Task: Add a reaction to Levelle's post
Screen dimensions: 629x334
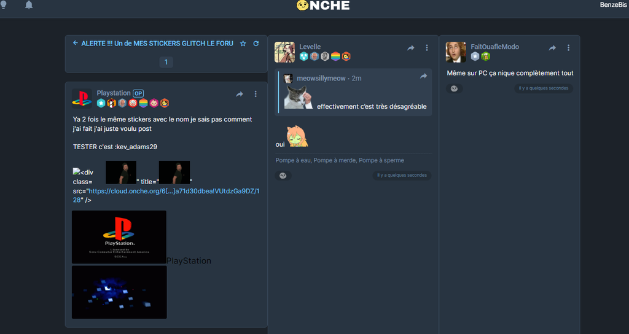Action: point(283,176)
